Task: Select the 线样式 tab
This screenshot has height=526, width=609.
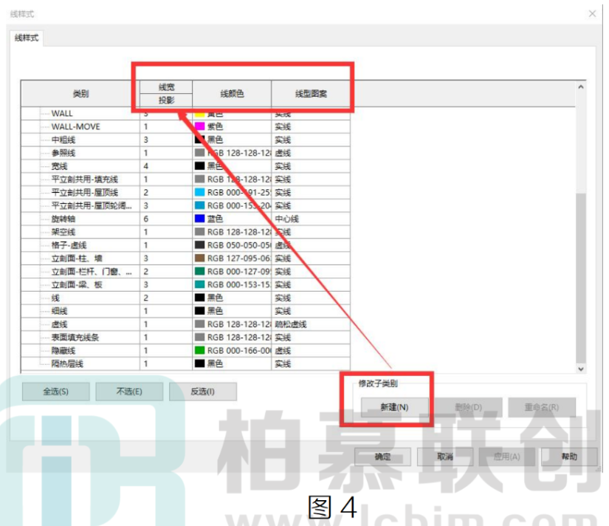Action: [x=27, y=38]
